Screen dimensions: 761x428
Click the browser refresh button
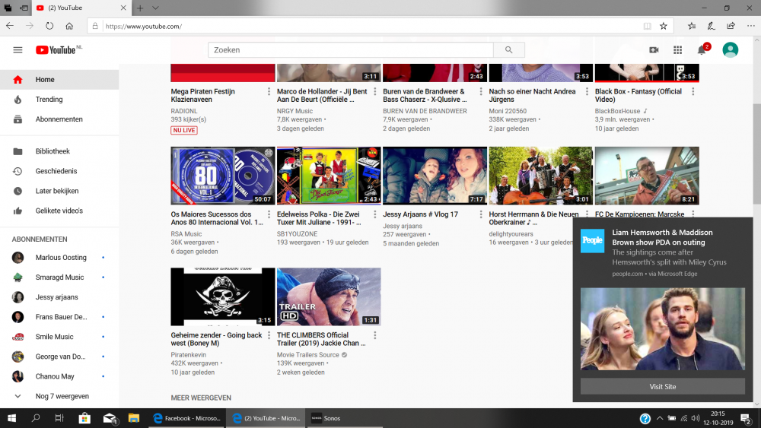[x=49, y=26]
